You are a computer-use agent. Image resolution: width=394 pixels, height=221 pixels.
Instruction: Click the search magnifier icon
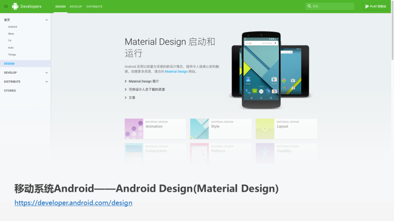coord(309,6)
